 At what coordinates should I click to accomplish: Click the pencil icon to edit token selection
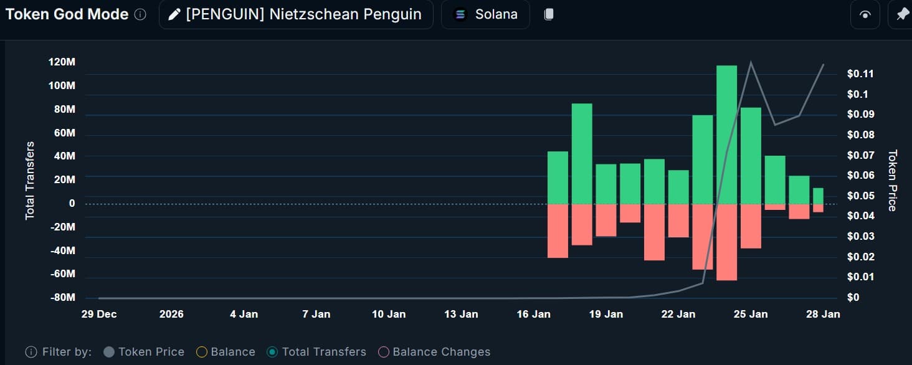pos(174,14)
